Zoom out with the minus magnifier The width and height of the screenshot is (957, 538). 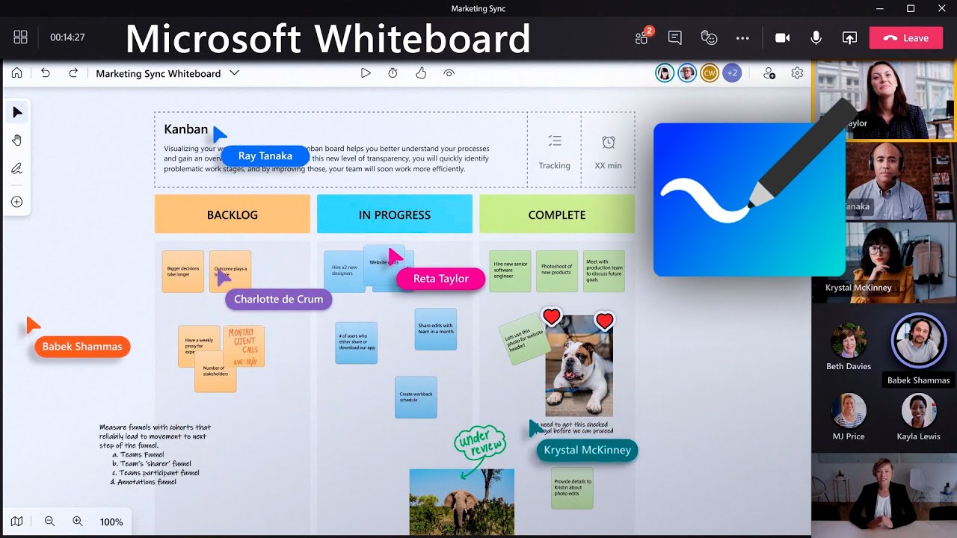coord(49,522)
